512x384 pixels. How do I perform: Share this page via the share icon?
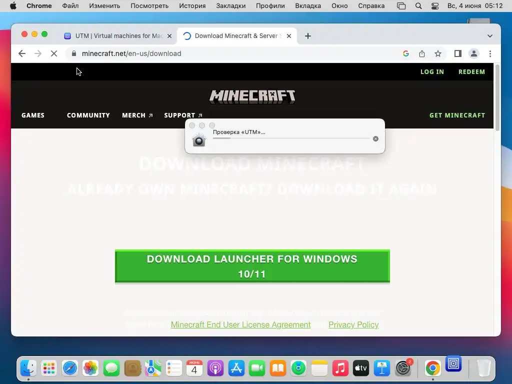click(422, 53)
